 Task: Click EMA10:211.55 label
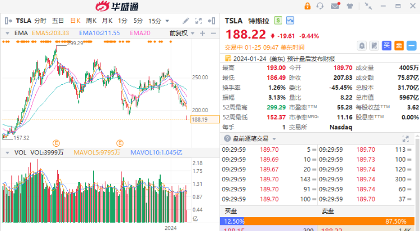tap(99, 33)
